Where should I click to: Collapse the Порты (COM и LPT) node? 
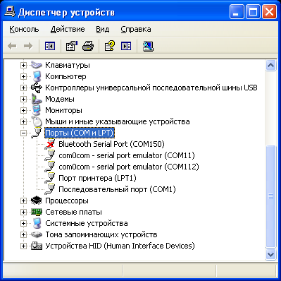pos(23,133)
